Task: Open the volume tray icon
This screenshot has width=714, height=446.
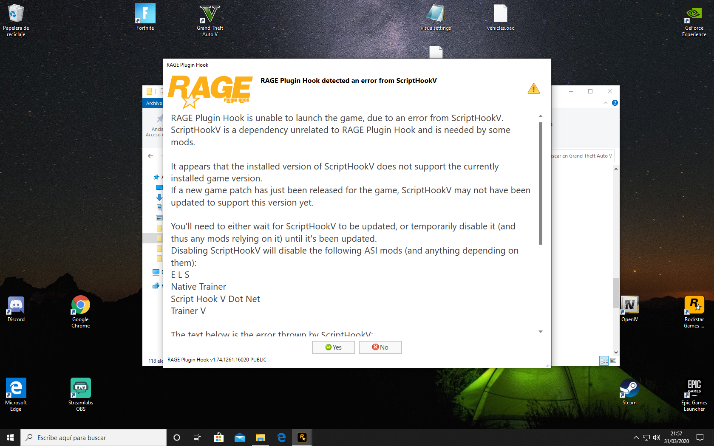Action: point(657,438)
